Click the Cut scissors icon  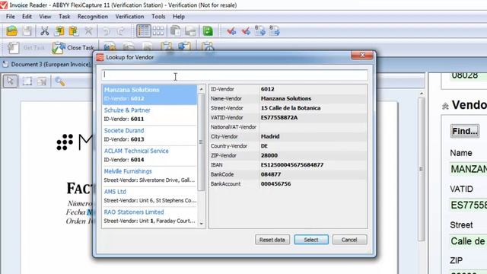click(x=45, y=31)
